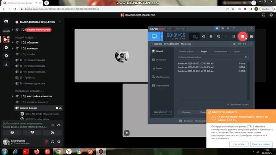Open Discord user settings gear

pos(59,142)
